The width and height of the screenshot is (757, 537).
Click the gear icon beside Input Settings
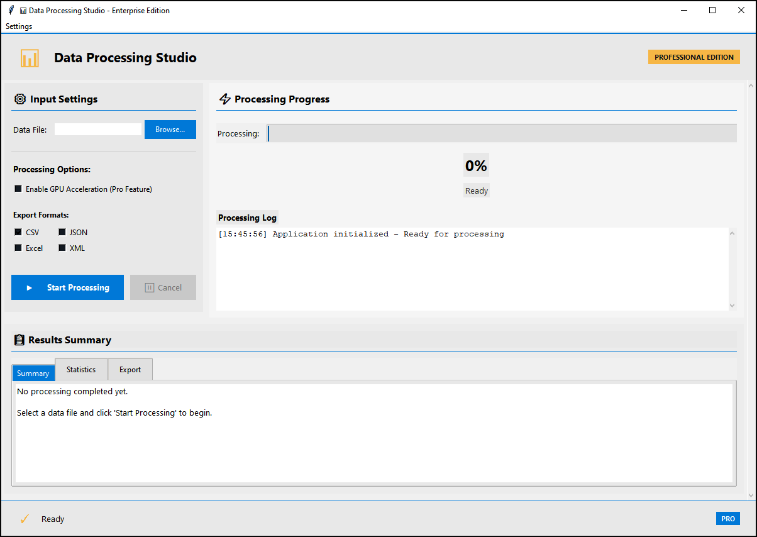(x=19, y=99)
